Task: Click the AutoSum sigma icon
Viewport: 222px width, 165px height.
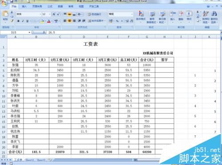Action: click(x=198, y=12)
